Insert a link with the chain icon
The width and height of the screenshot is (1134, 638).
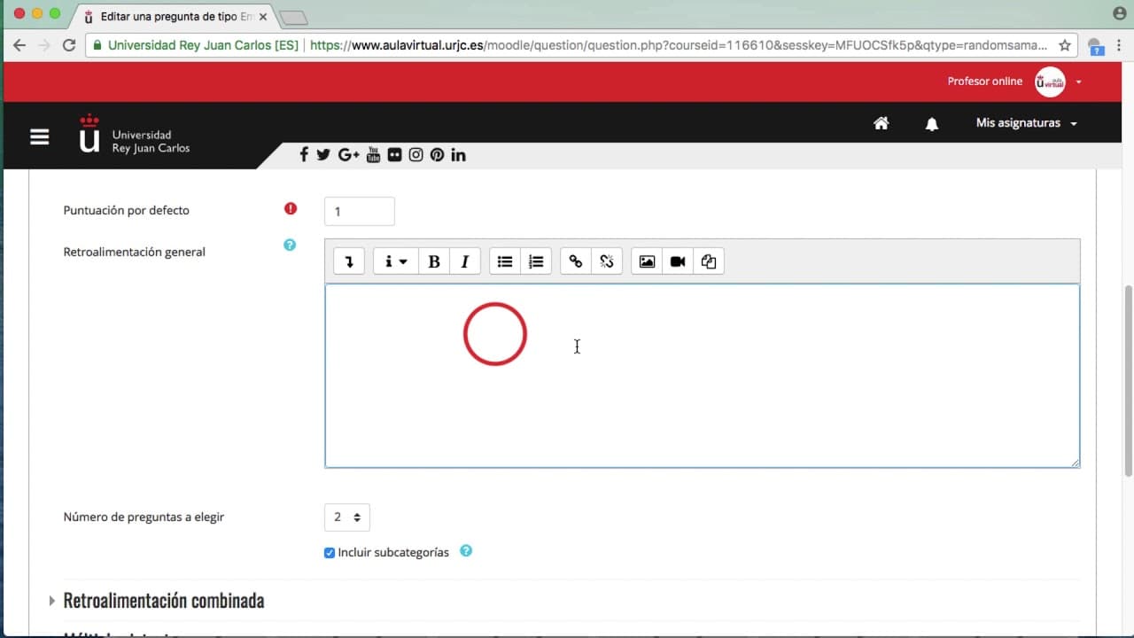[x=576, y=261]
